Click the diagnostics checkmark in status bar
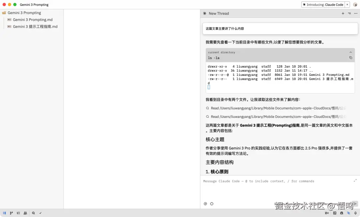The height and width of the screenshot is (217, 360). [x=40, y=213]
